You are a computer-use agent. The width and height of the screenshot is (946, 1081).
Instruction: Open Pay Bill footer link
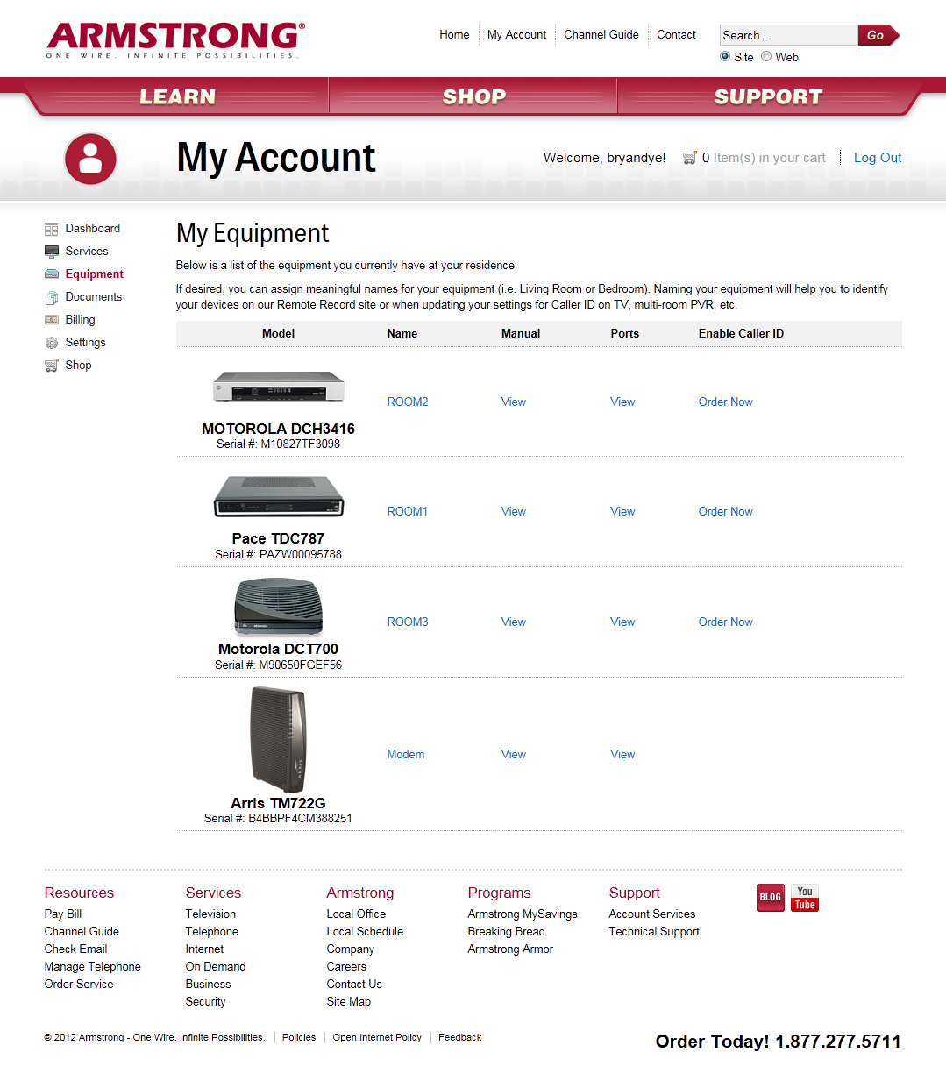click(x=63, y=914)
